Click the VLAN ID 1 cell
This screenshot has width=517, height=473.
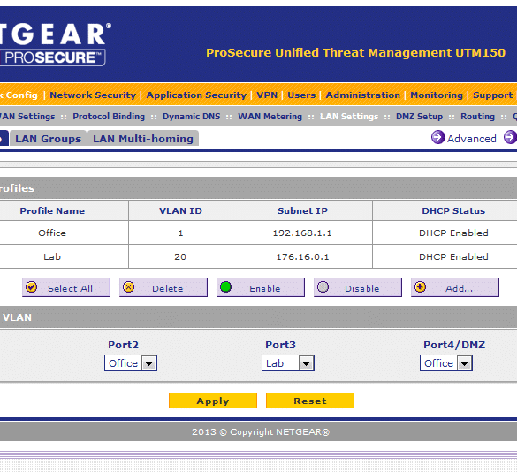(180, 233)
